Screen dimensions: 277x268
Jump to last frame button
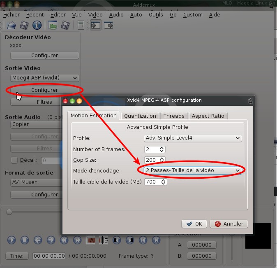tap(156, 240)
